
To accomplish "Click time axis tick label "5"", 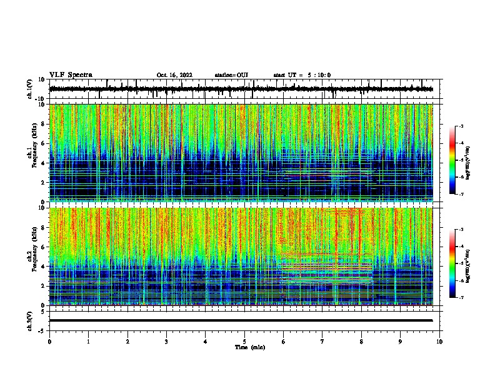I will [244, 342].
